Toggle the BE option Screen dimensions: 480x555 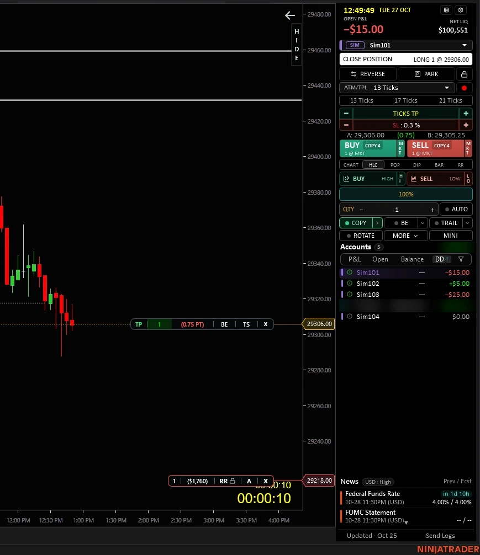(402, 223)
